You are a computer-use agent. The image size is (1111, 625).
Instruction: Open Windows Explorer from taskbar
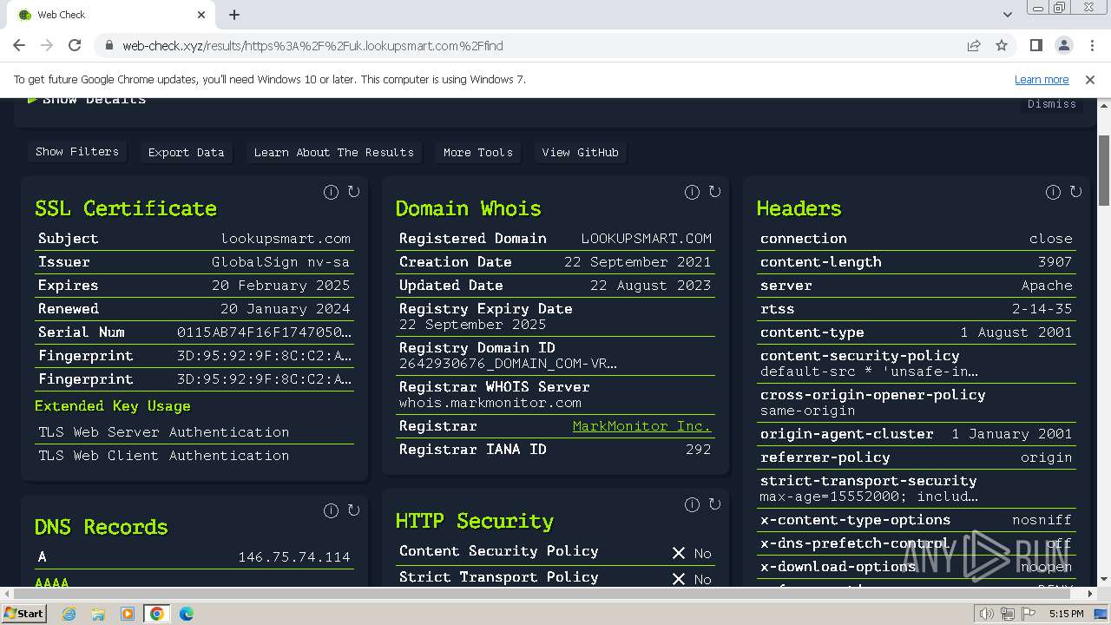tap(97, 614)
